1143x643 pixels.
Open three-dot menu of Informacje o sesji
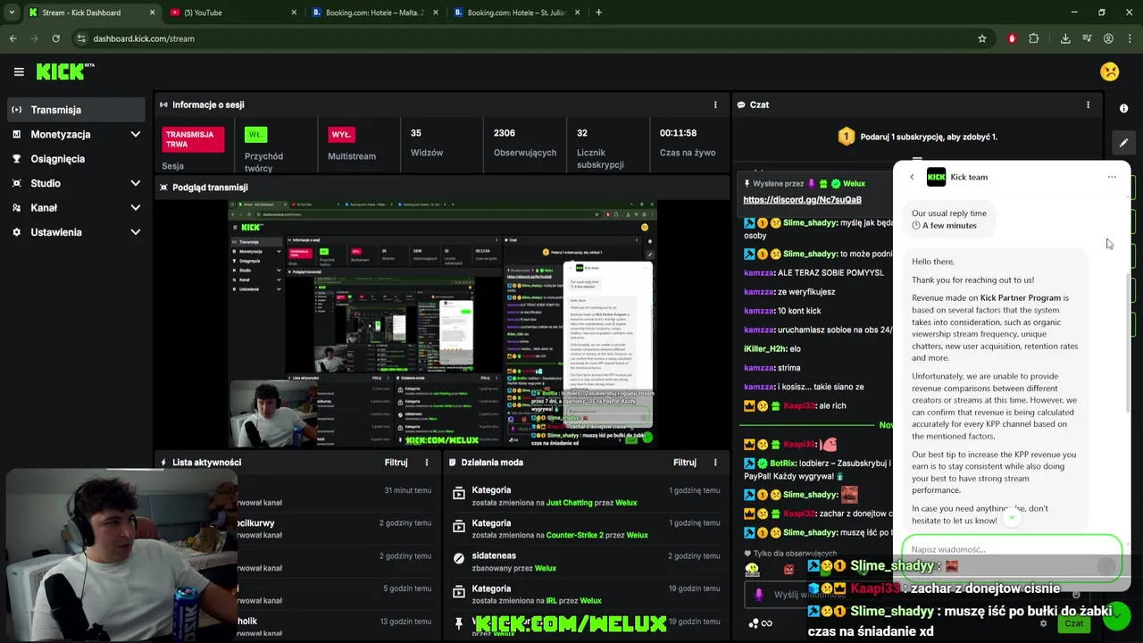click(x=714, y=104)
